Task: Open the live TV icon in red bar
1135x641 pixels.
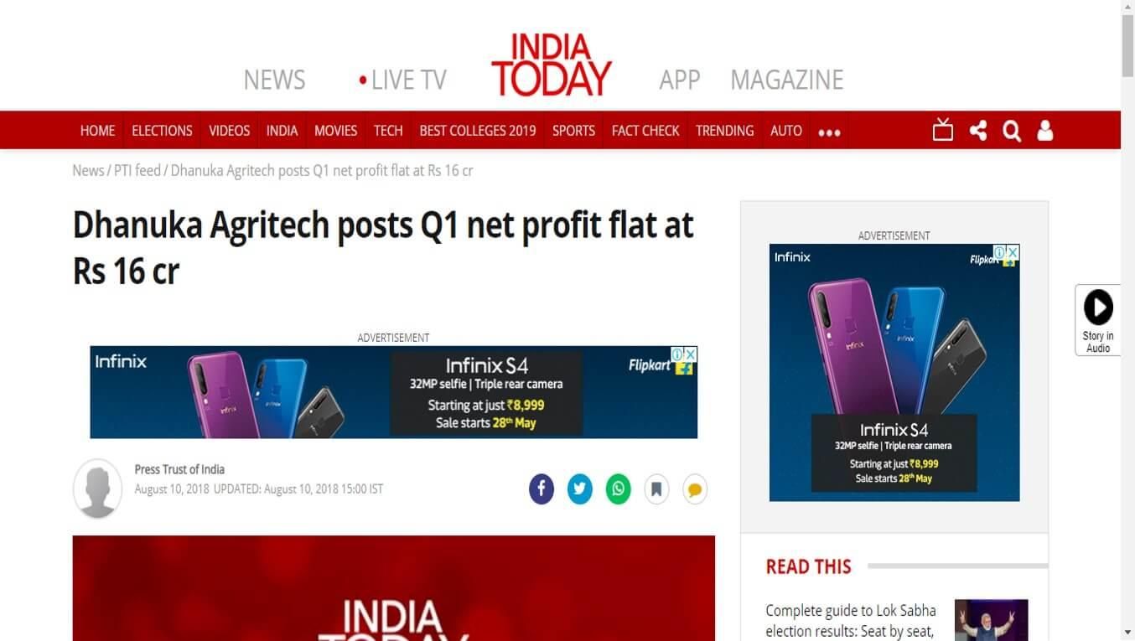Action: point(943,130)
